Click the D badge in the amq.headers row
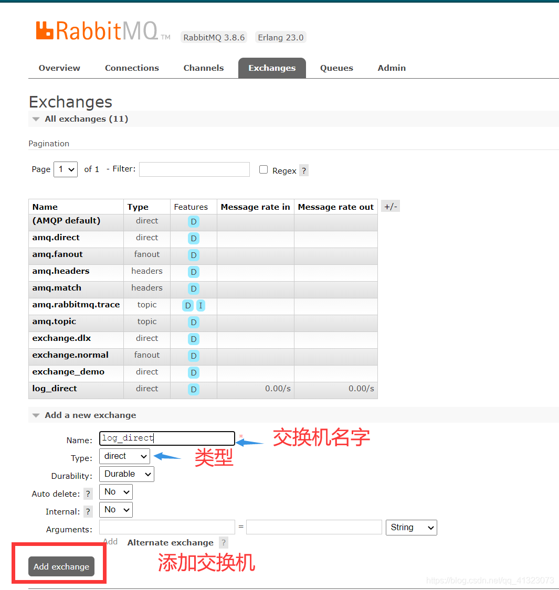This screenshot has height=590, width=559. point(194,272)
